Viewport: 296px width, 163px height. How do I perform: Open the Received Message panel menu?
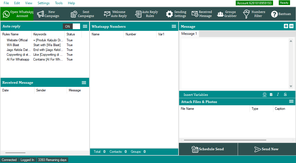84,83
